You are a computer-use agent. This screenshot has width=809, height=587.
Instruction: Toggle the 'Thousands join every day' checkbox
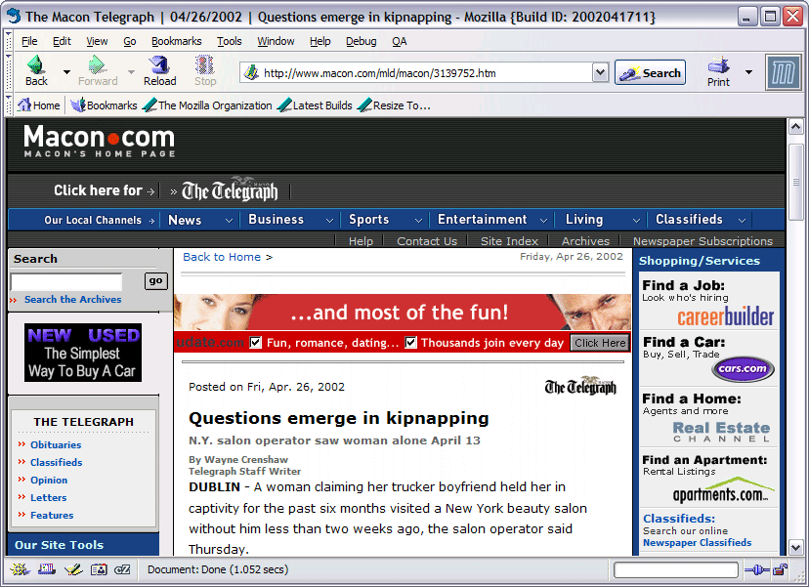(410, 343)
